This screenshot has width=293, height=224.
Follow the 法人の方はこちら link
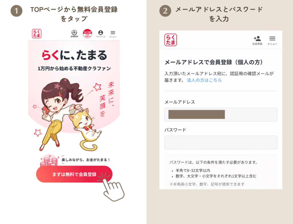coord(204,80)
